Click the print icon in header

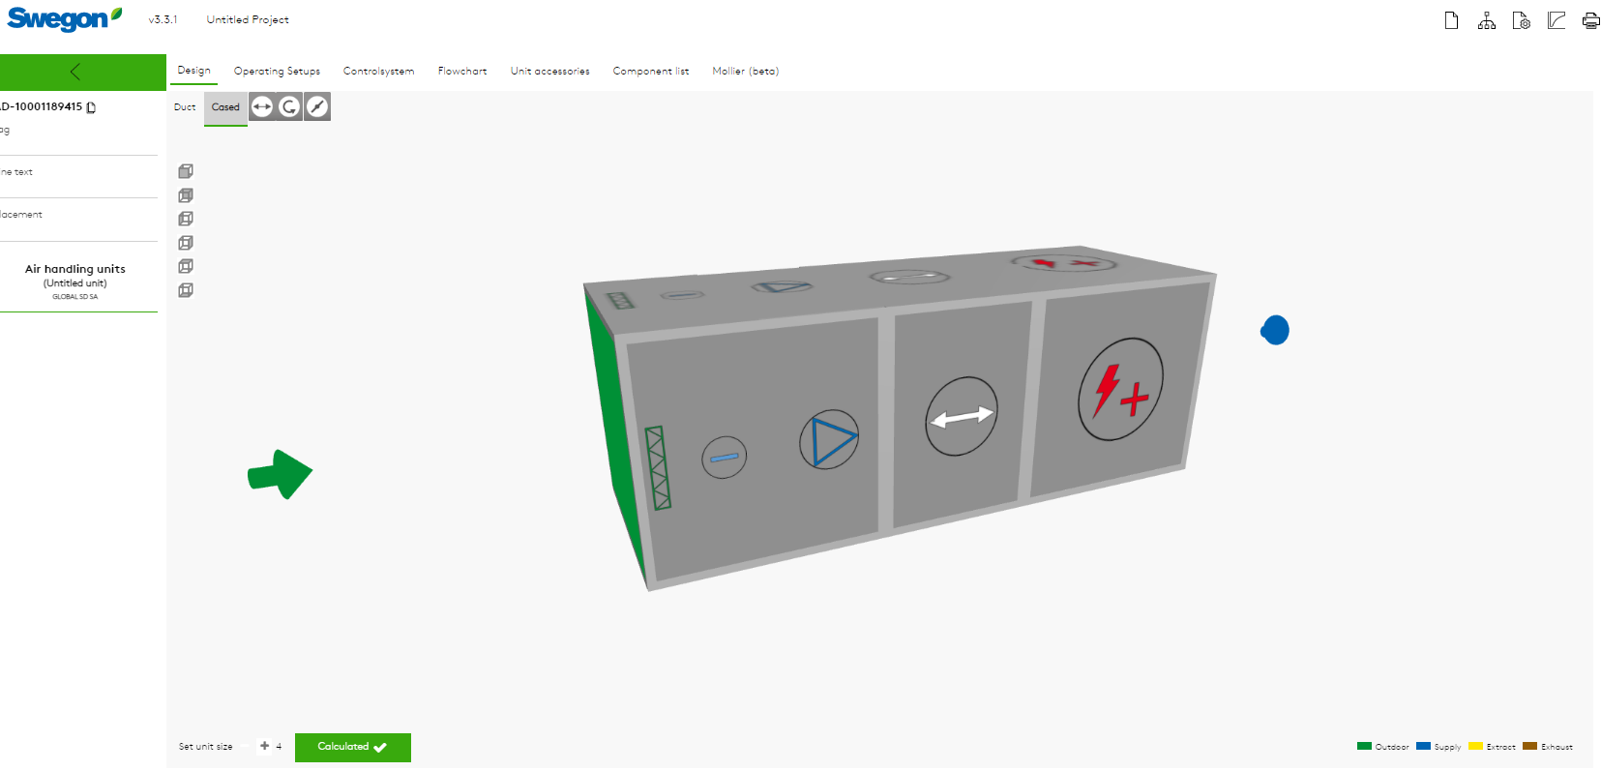coord(1590,20)
